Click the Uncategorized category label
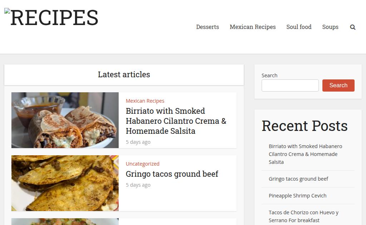Screen dimensions: 366x225 [143, 164]
